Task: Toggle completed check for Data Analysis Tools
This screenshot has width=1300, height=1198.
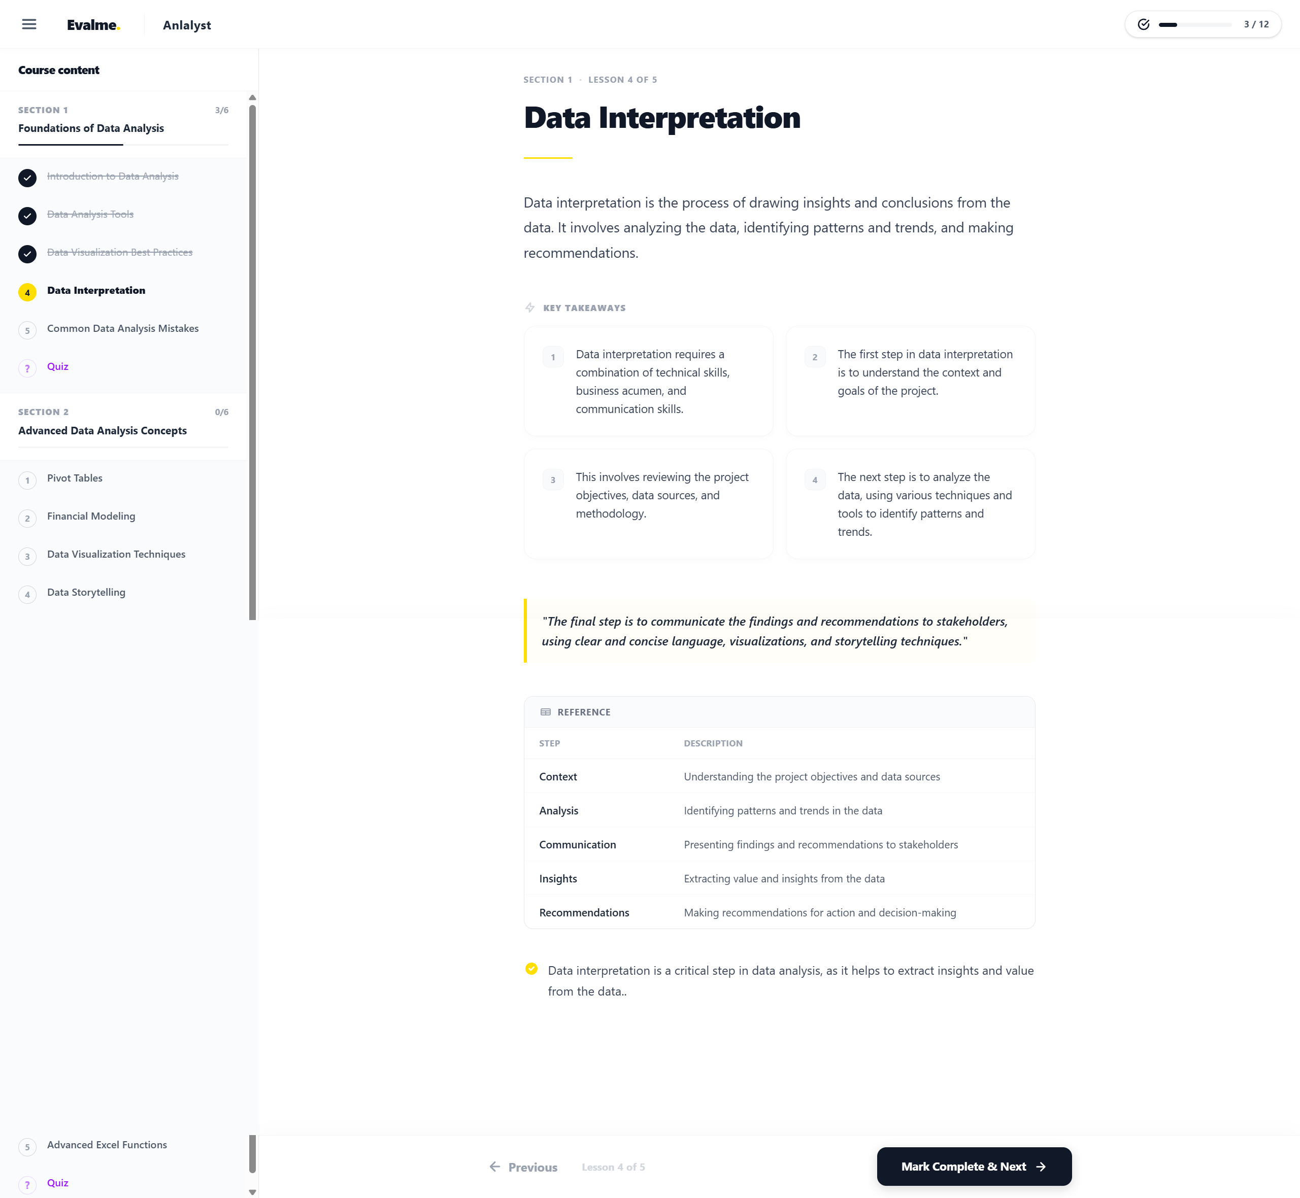Action: (27, 216)
